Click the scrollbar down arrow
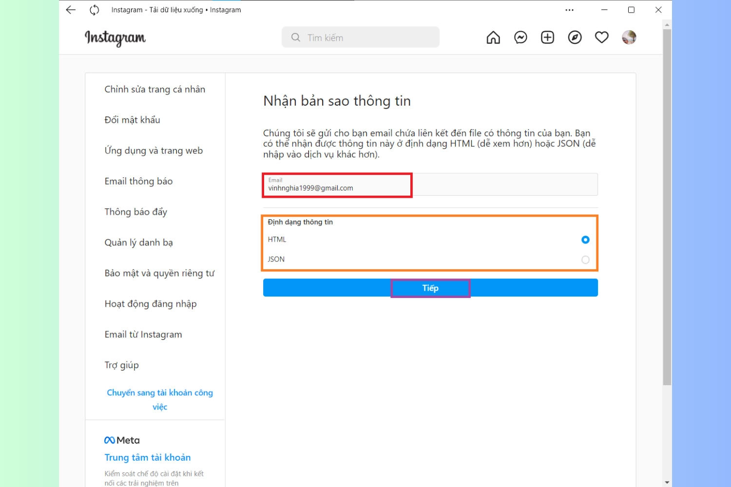The height and width of the screenshot is (487, 731). pyautogui.click(x=667, y=483)
